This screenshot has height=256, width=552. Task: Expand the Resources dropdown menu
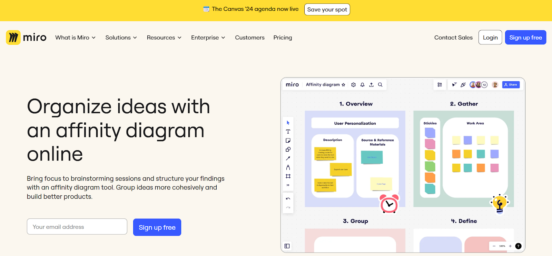click(164, 38)
